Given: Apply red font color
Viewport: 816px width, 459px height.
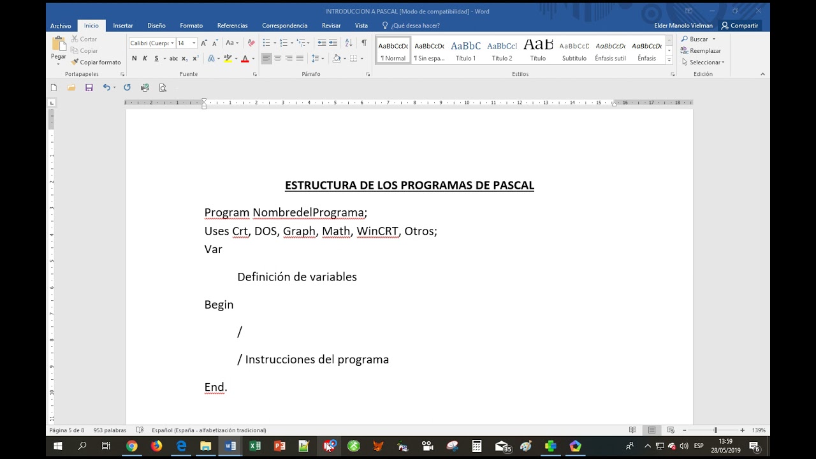Looking at the screenshot, I should click(x=245, y=58).
